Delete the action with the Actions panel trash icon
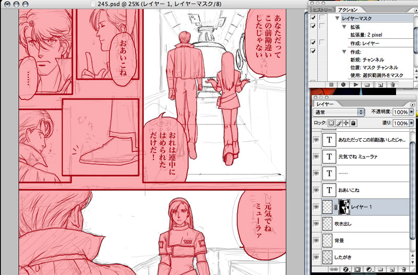This screenshot has width=418, height=275. tap(393, 84)
